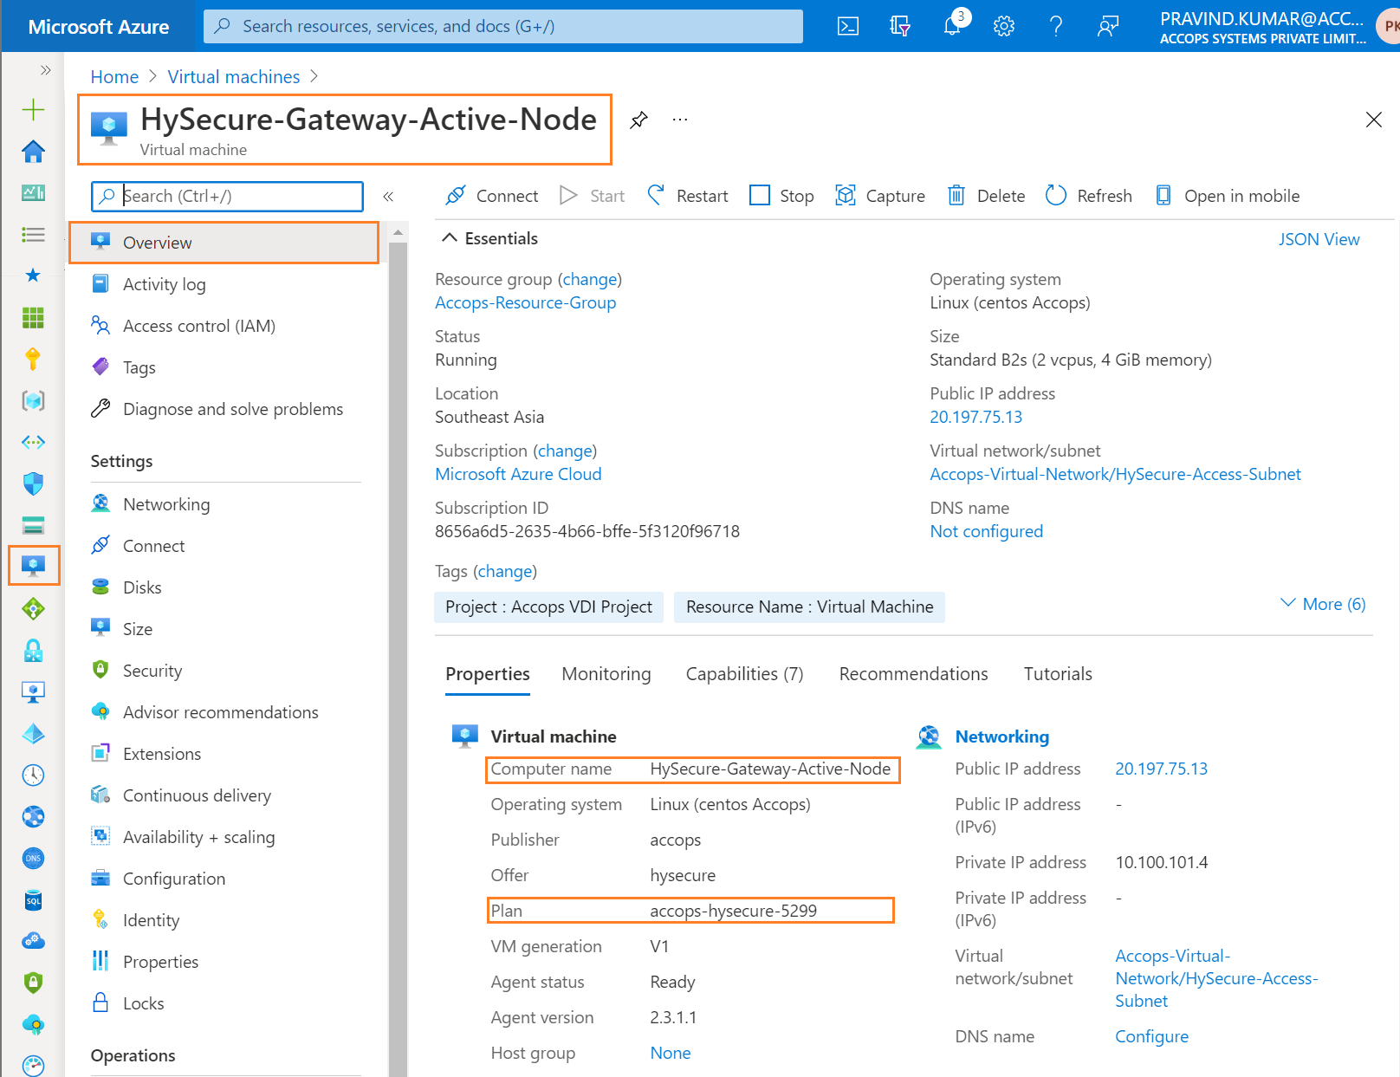The height and width of the screenshot is (1077, 1400).
Task: Click Virtual machines breadcrumb
Action: [234, 76]
